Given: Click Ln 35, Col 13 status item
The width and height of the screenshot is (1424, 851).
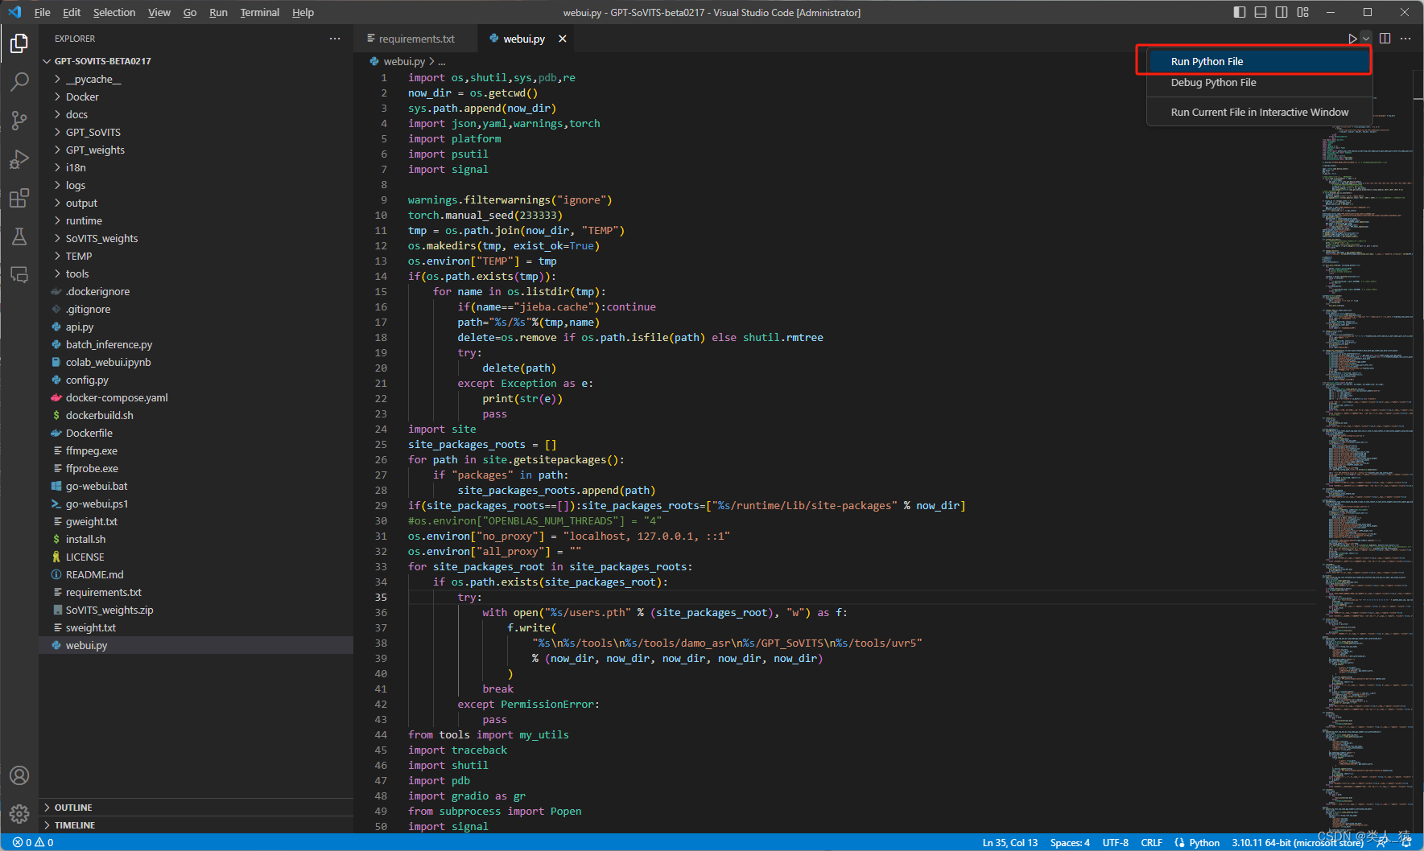Looking at the screenshot, I should pos(1009,842).
